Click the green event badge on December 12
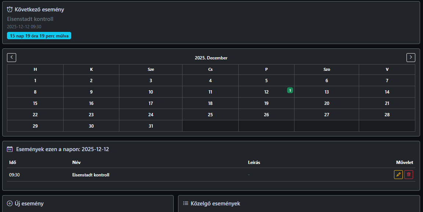 coord(290,90)
